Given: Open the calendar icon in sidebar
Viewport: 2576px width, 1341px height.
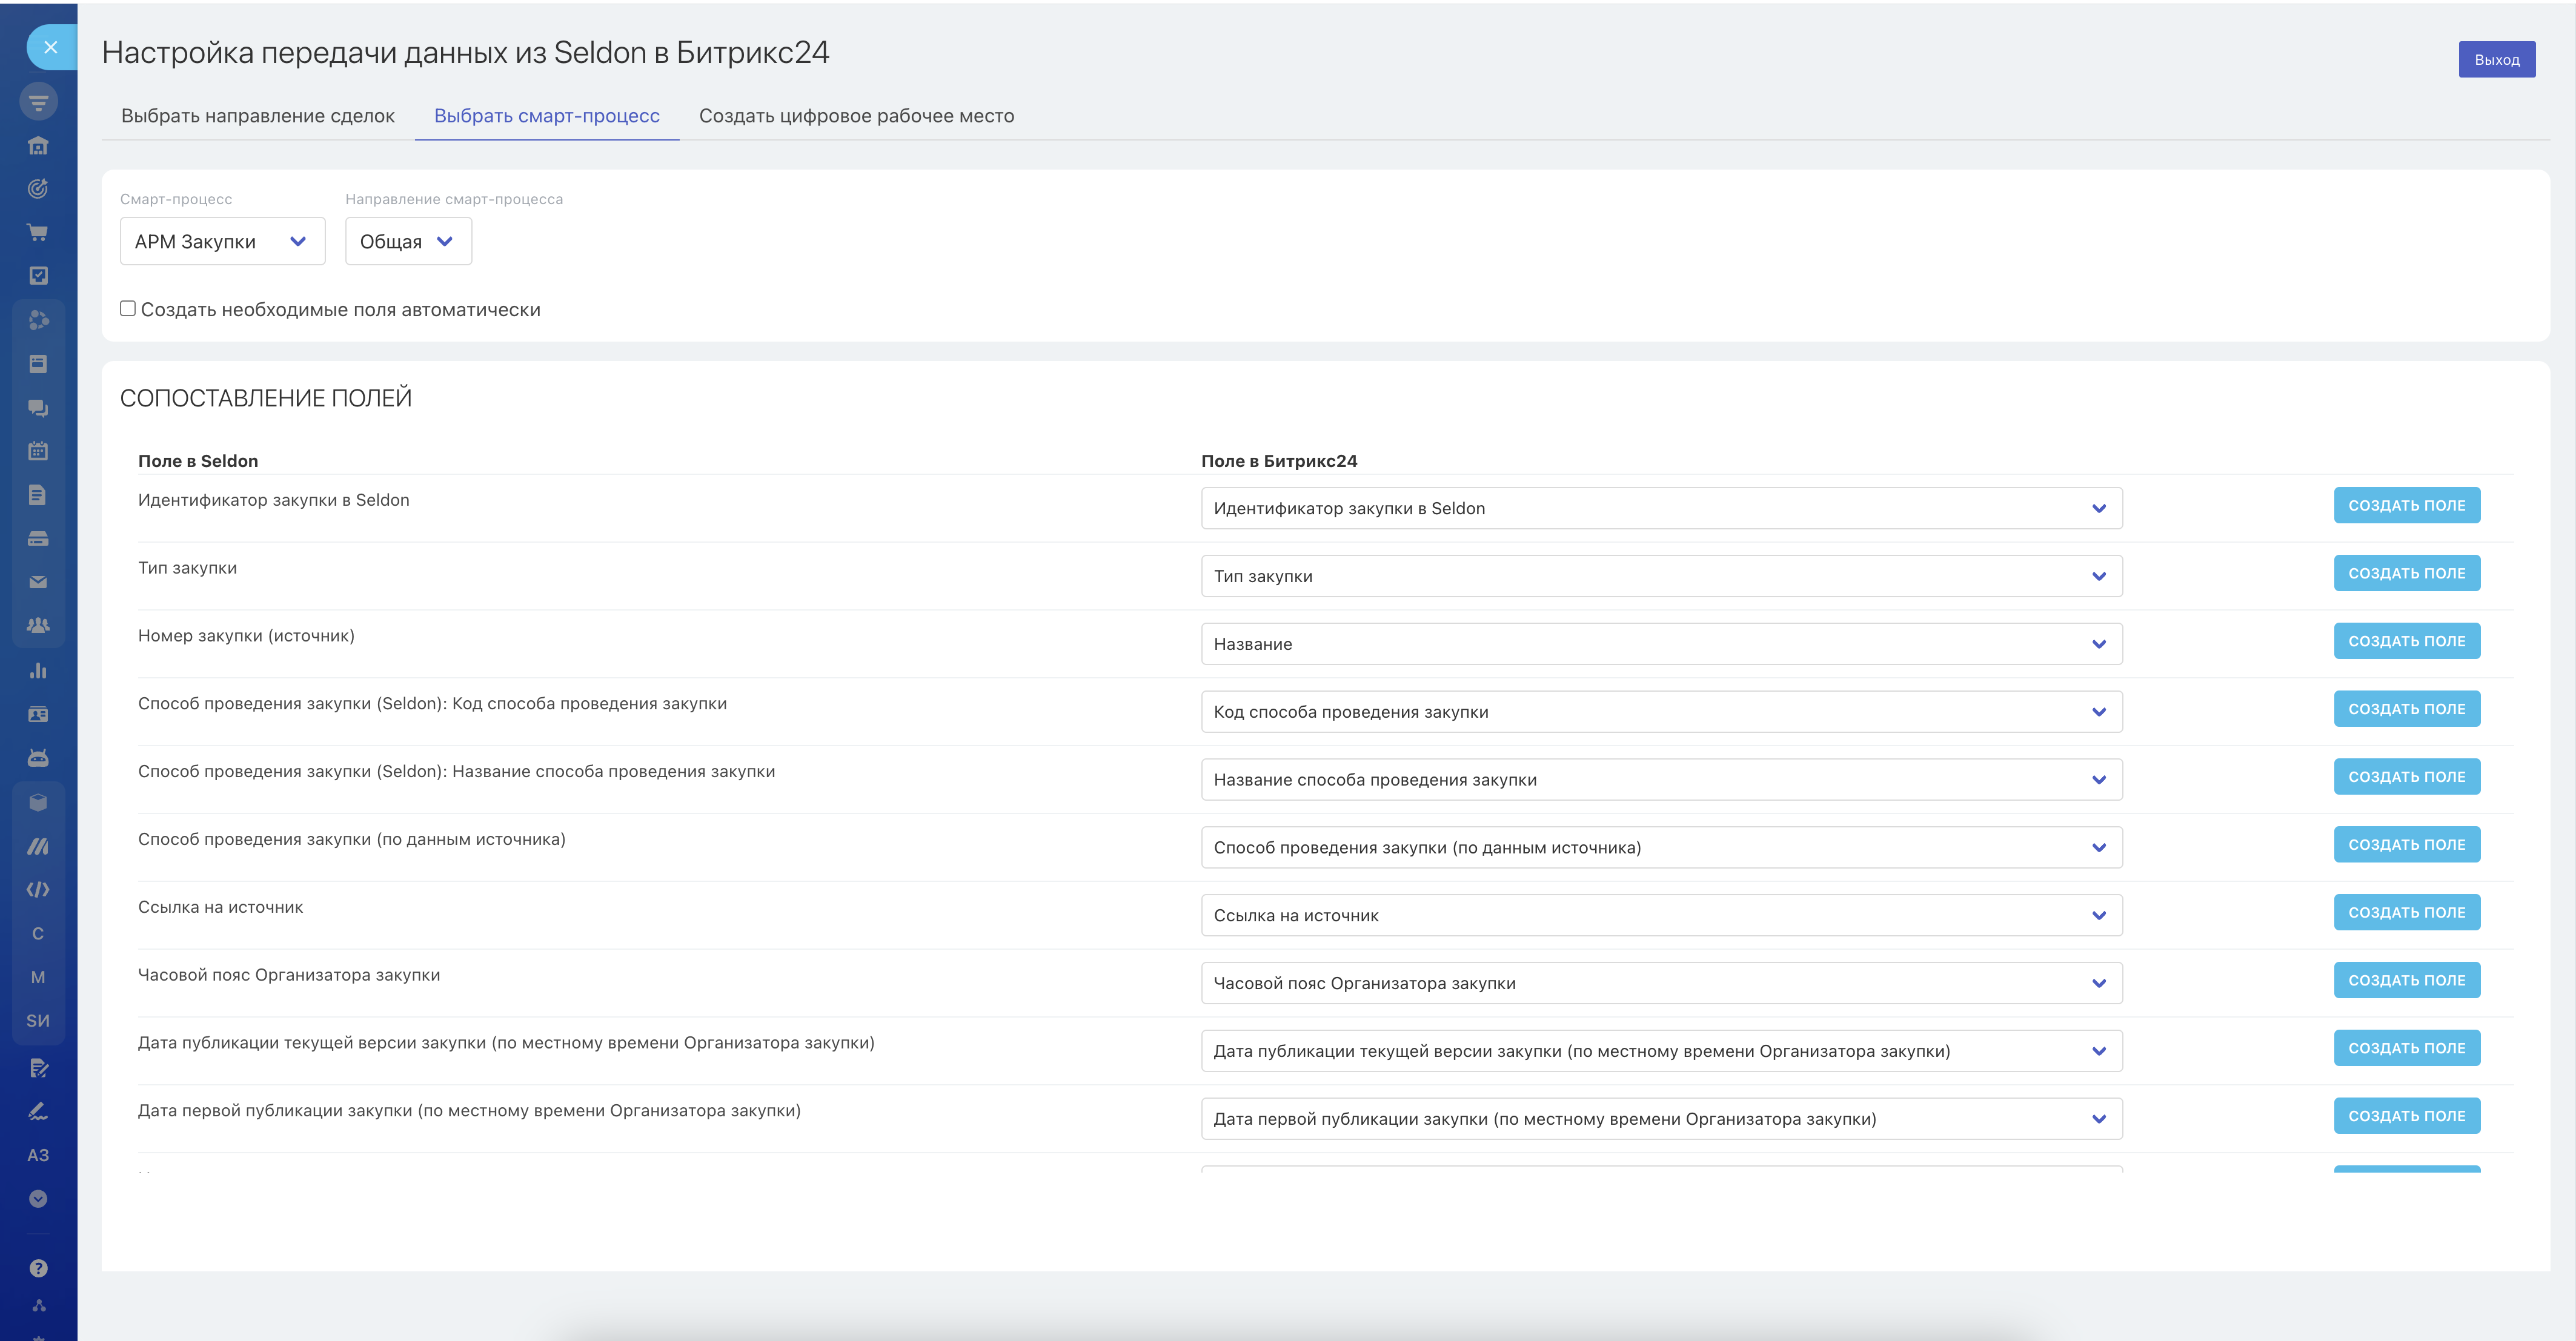Looking at the screenshot, I should pyautogui.click(x=38, y=451).
